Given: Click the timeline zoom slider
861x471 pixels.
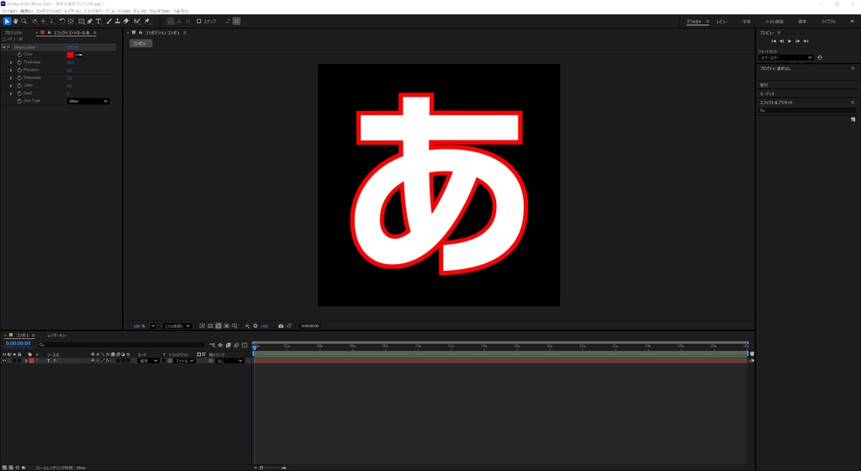Looking at the screenshot, I should point(271,468).
